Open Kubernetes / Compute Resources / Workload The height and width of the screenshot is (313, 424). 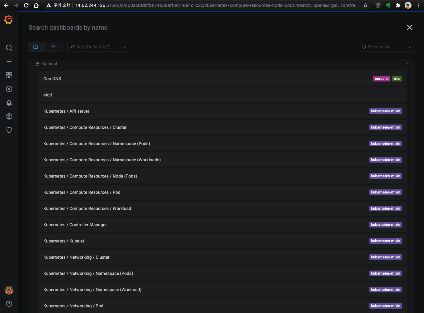coord(223,208)
